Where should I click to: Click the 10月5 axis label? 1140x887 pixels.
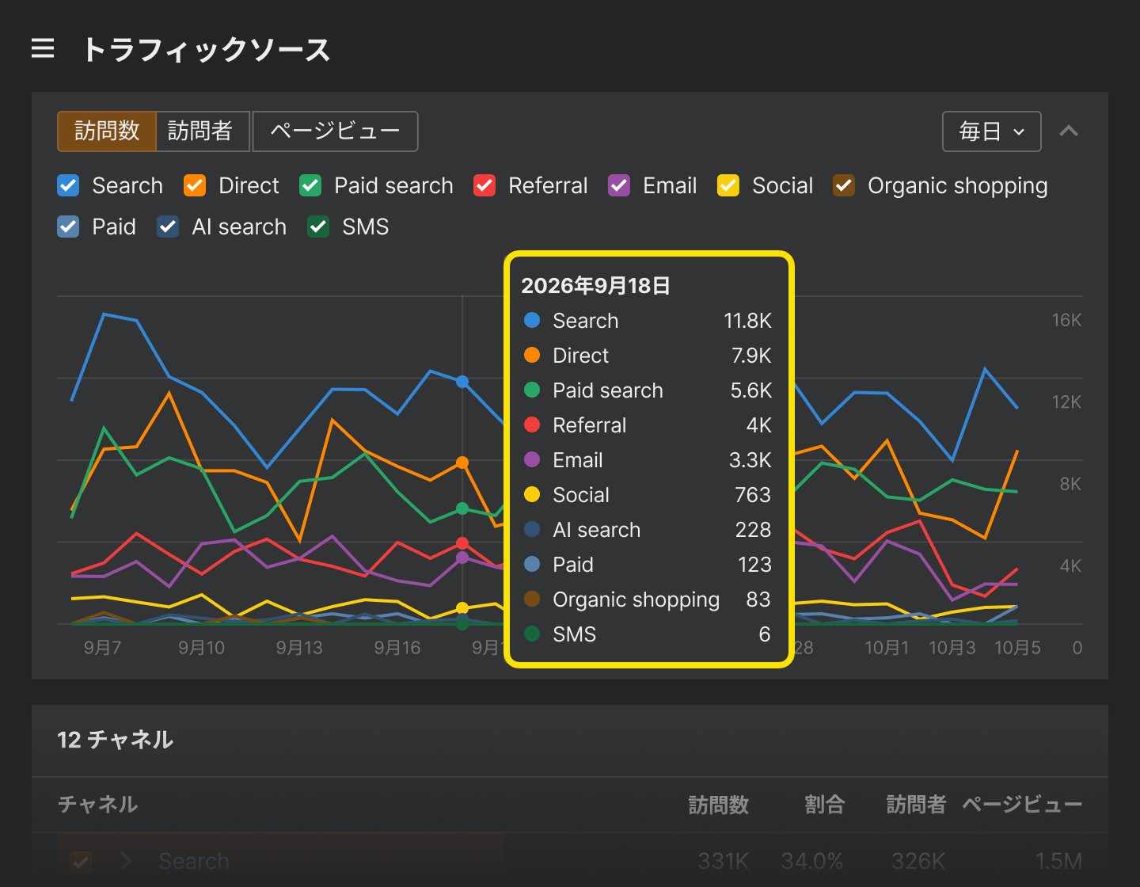tap(1017, 648)
